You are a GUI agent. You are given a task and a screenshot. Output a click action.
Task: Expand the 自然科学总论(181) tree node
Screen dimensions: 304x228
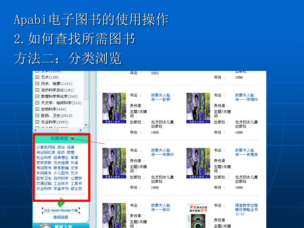pyautogui.click(x=37, y=90)
